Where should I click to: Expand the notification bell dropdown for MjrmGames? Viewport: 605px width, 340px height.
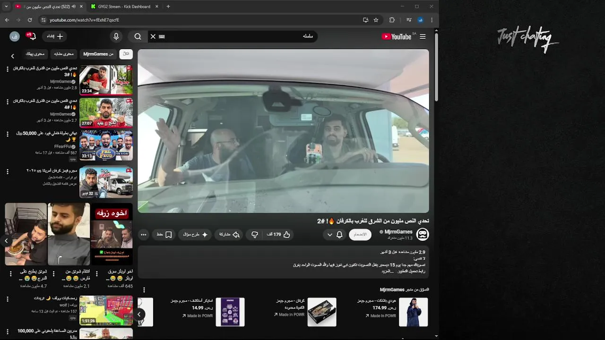335,234
